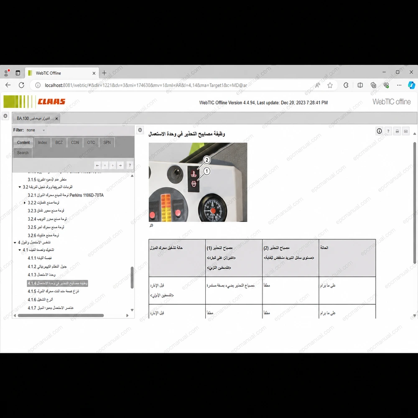Show document information icon
Image resolution: width=418 pixels, height=418 pixels.
379,131
